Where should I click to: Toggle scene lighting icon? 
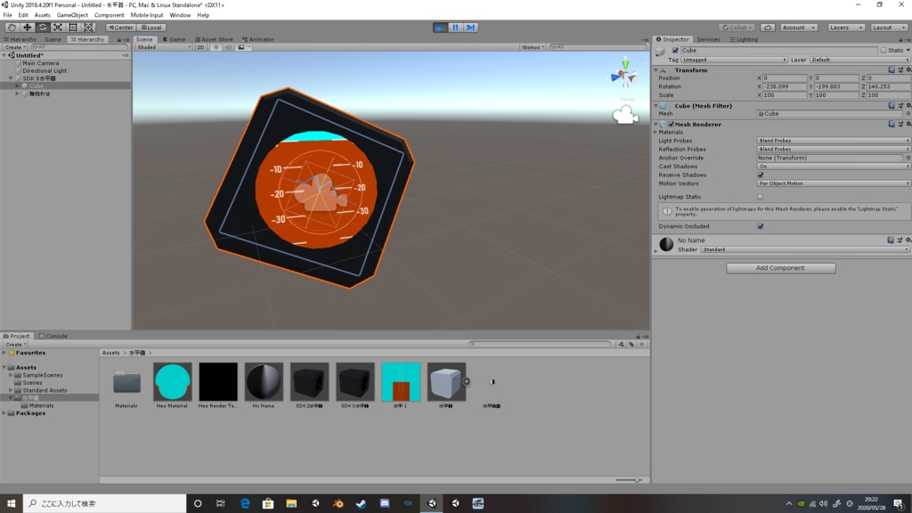[x=216, y=47]
